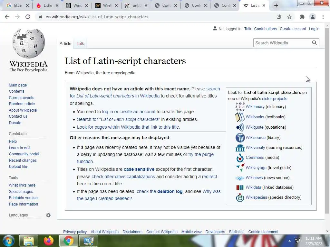
Task: Open the Chrome three-dot menu
Action: click(323, 17)
